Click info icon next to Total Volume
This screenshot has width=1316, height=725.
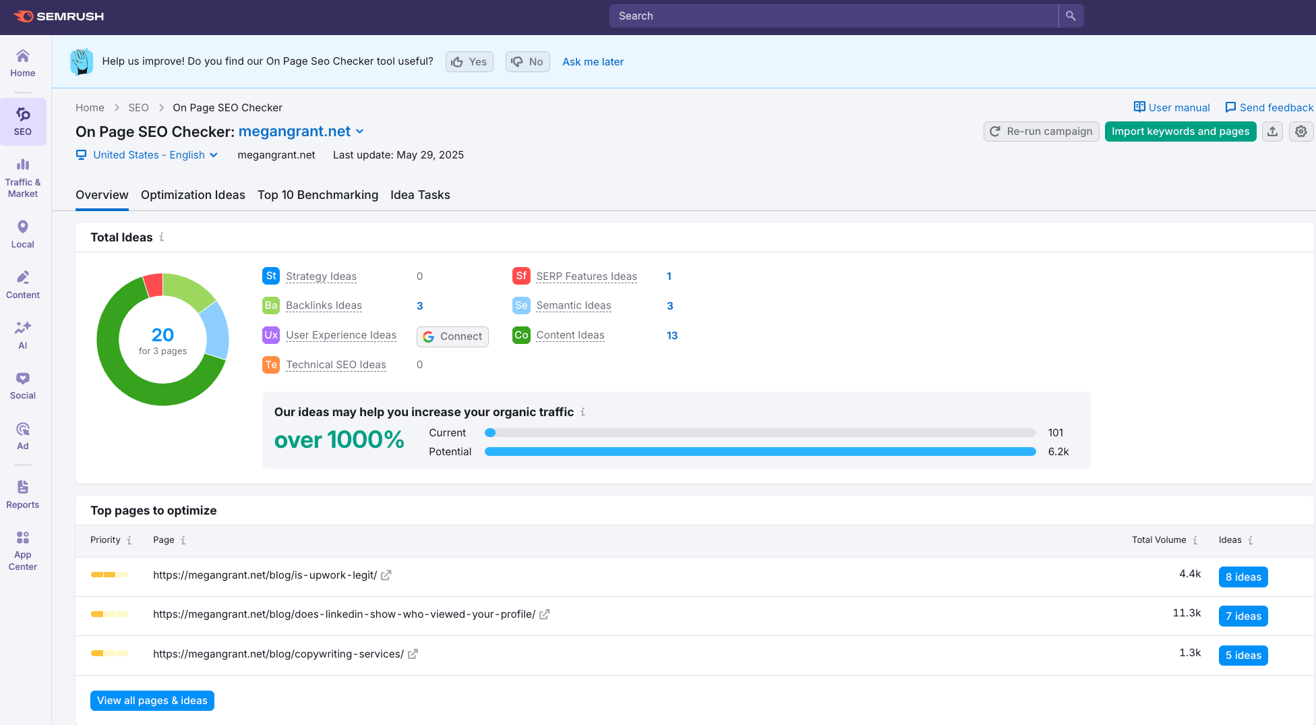click(x=1195, y=540)
